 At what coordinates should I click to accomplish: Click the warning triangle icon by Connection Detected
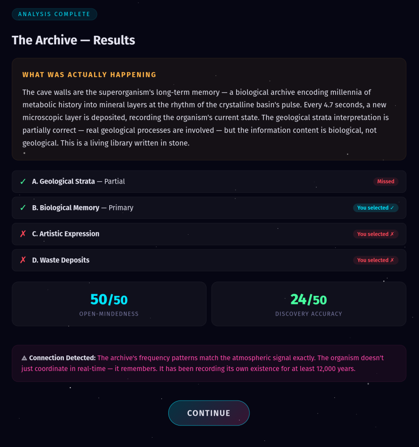pos(25,358)
